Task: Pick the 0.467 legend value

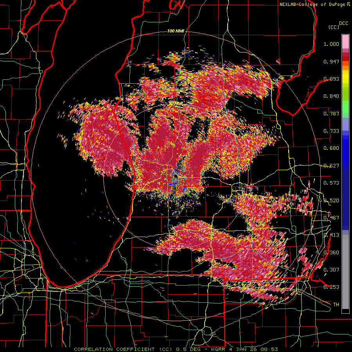Action: (x=331, y=218)
